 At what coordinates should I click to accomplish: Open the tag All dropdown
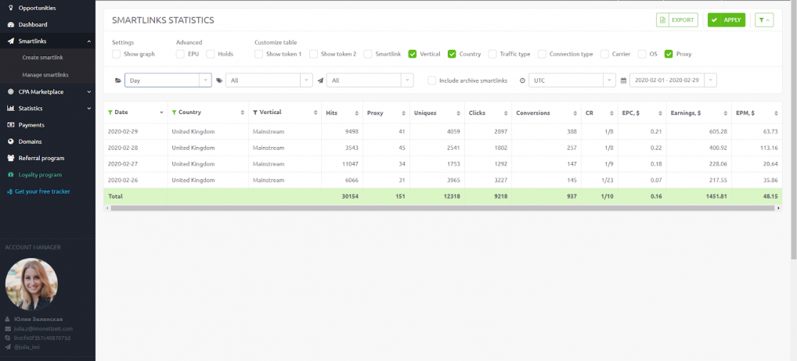(x=269, y=80)
